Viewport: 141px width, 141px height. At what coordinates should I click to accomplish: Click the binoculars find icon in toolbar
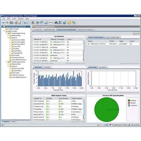[x=56, y=23]
